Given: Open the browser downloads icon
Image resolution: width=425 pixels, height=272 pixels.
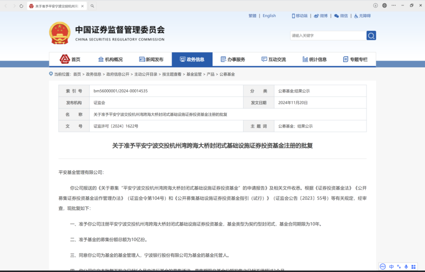Looking at the screenshot, I should [375, 6].
